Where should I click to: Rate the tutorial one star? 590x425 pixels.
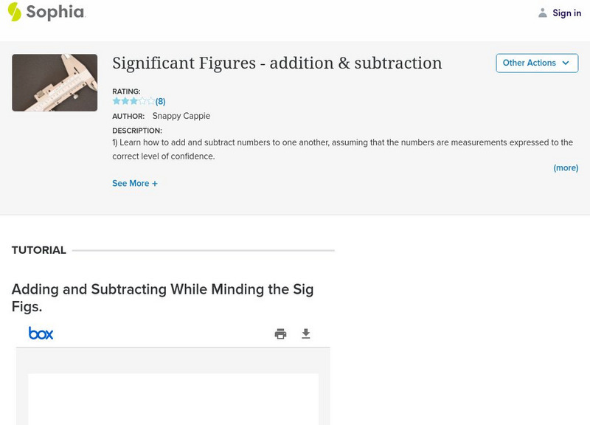pyautogui.click(x=117, y=101)
